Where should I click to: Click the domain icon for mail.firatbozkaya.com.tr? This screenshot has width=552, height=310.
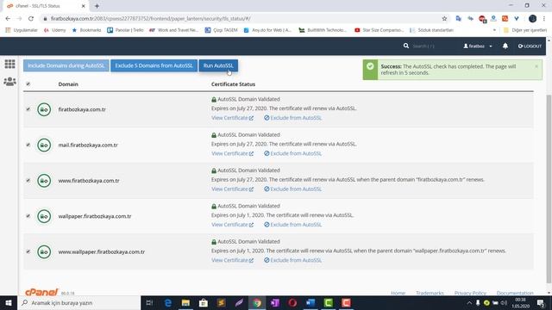click(x=44, y=145)
